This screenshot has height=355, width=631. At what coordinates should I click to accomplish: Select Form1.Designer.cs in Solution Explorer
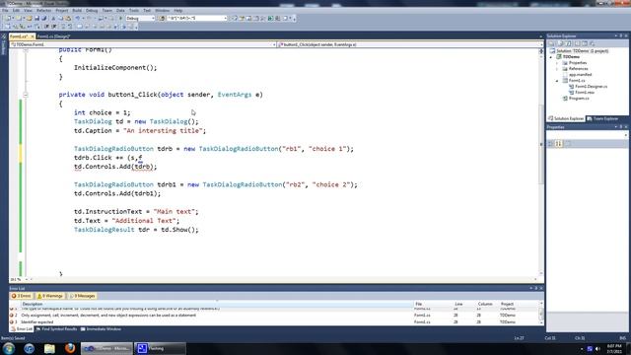coord(591,87)
